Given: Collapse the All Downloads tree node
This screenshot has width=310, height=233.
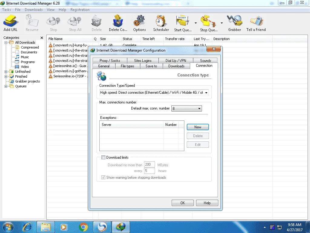Looking at the screenshot, I should point(6,42).
